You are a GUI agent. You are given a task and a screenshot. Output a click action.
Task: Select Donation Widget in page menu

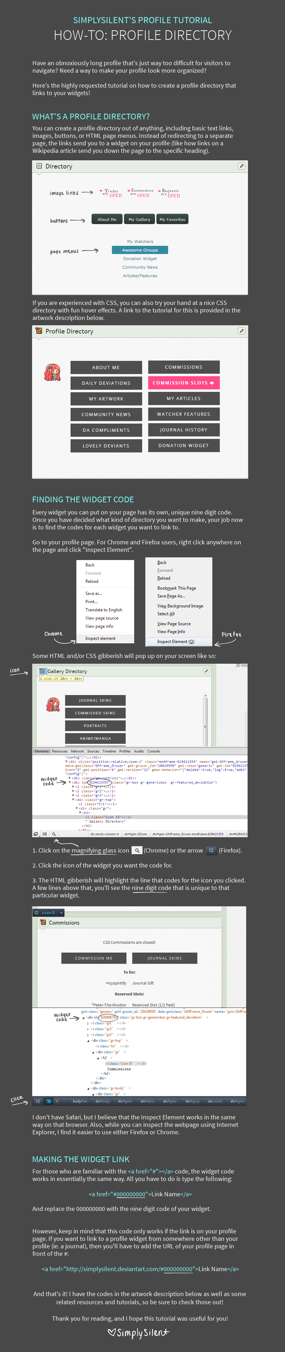(140, 258)
